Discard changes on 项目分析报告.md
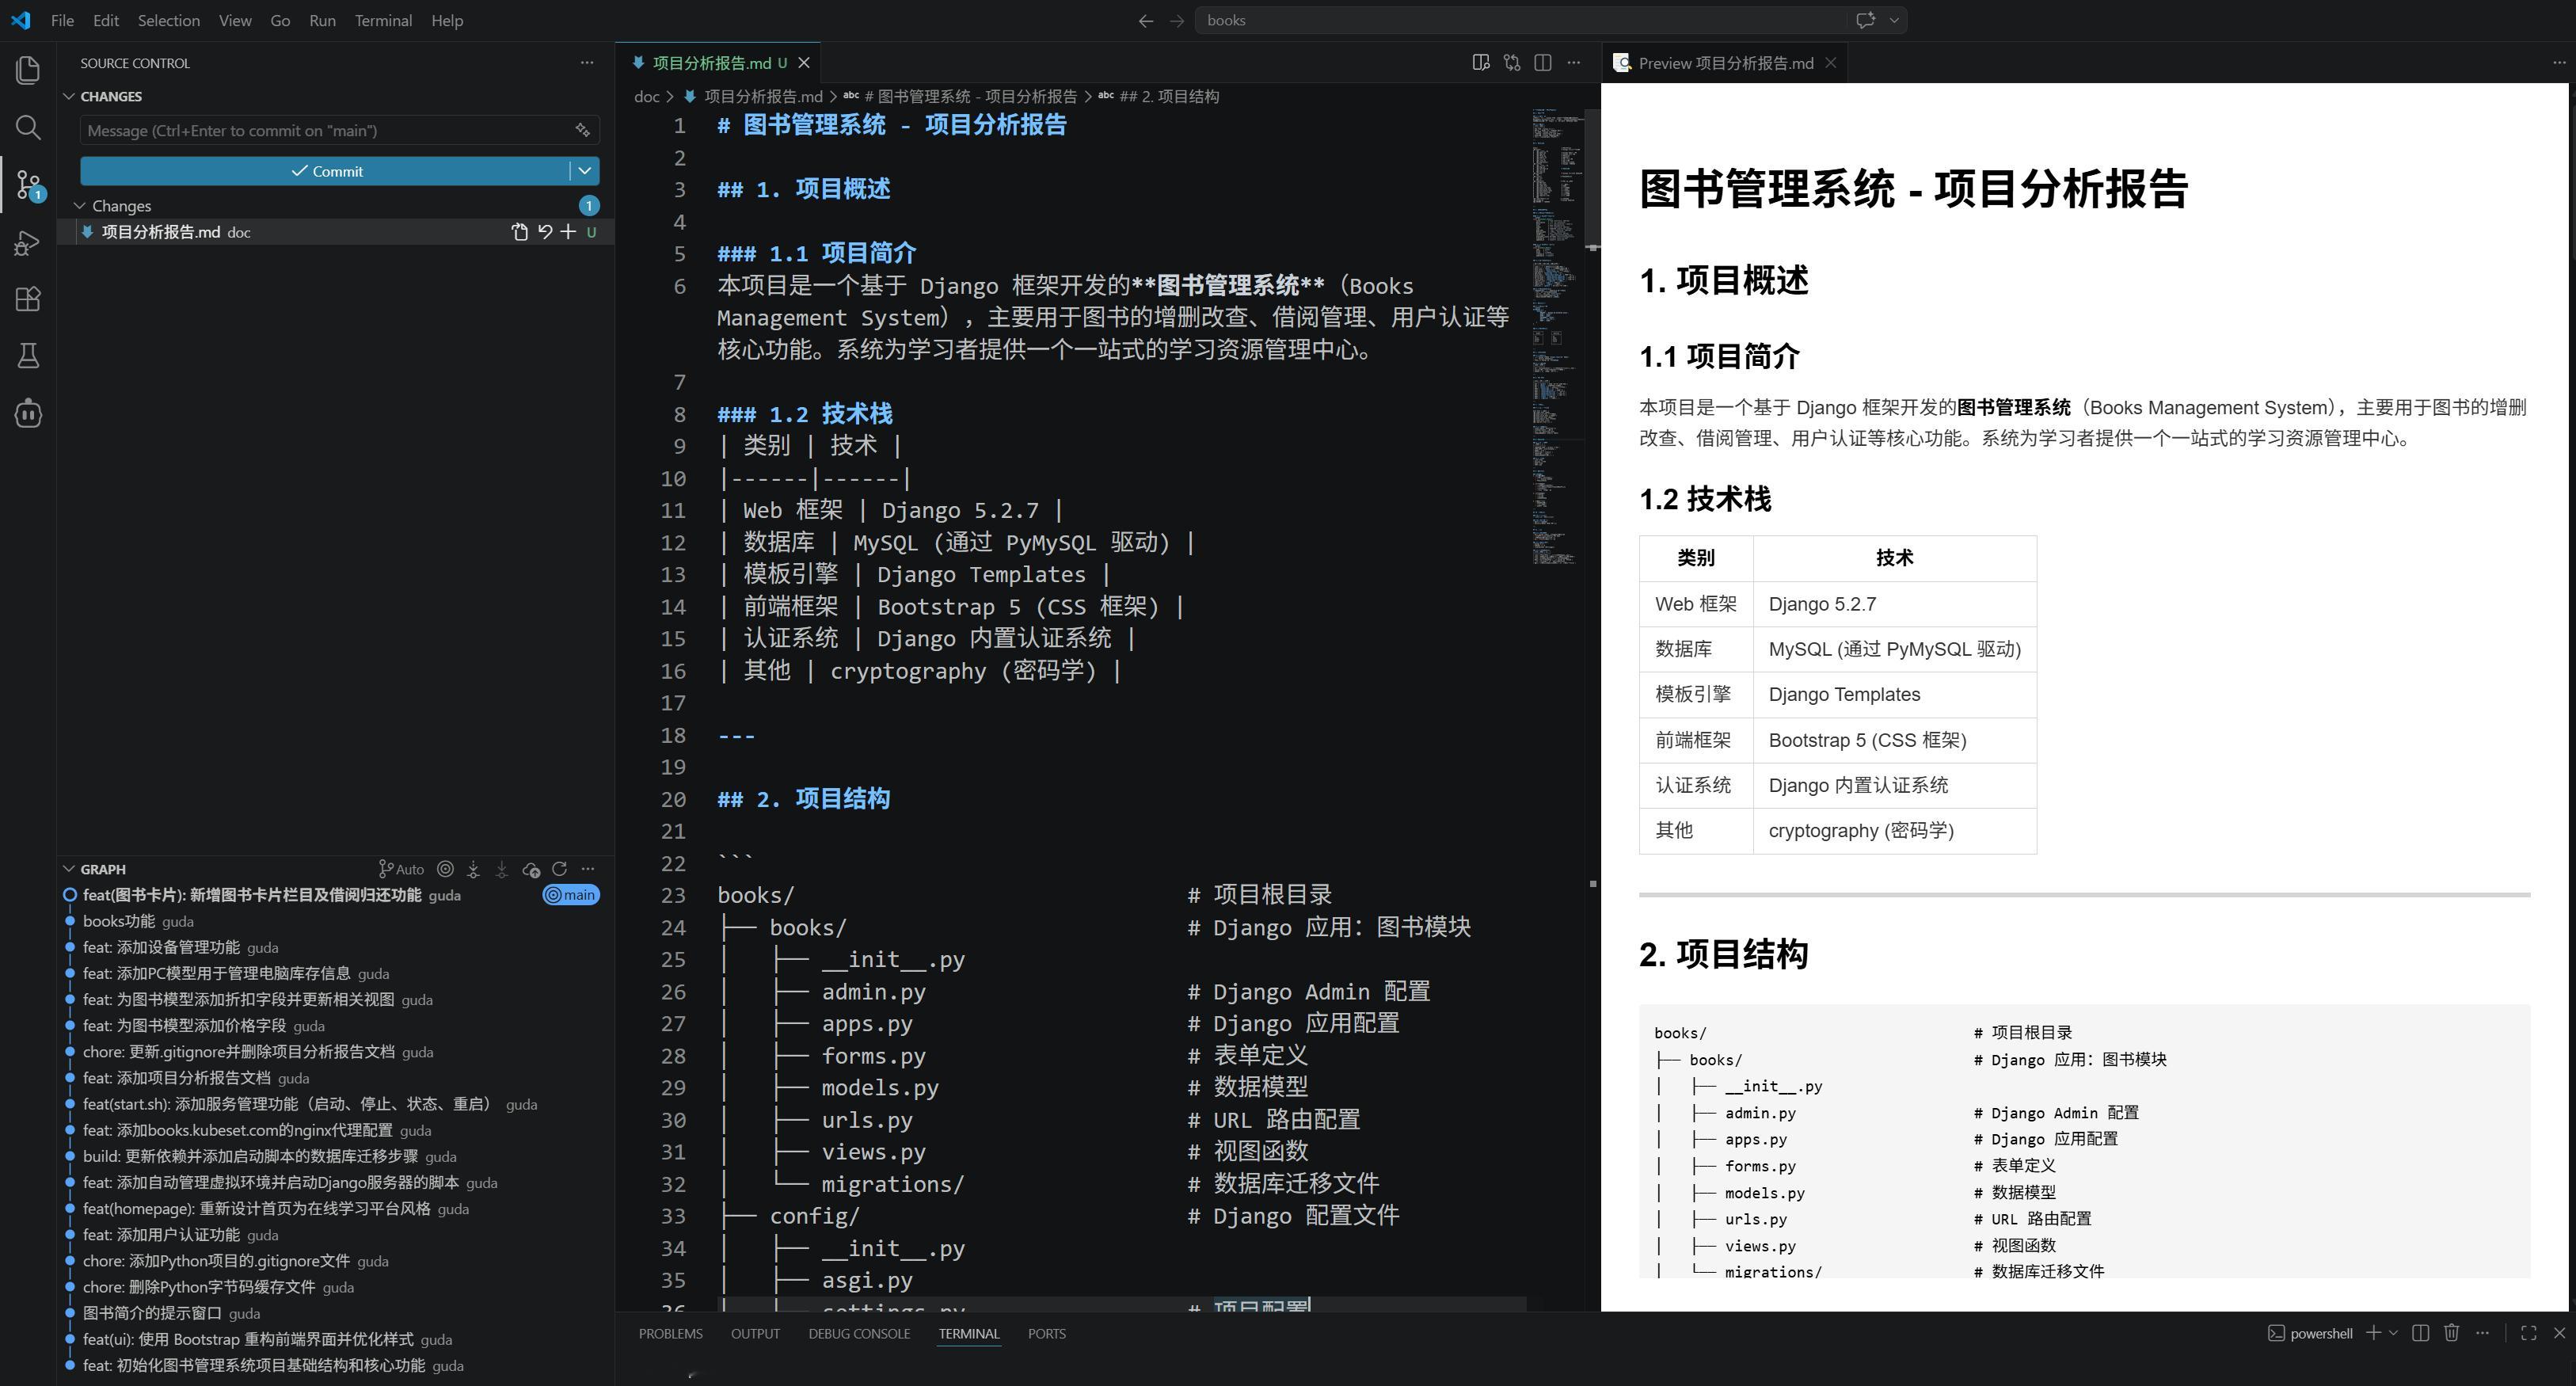This screenshot has height=1386, width=2576. coord(544,232)
